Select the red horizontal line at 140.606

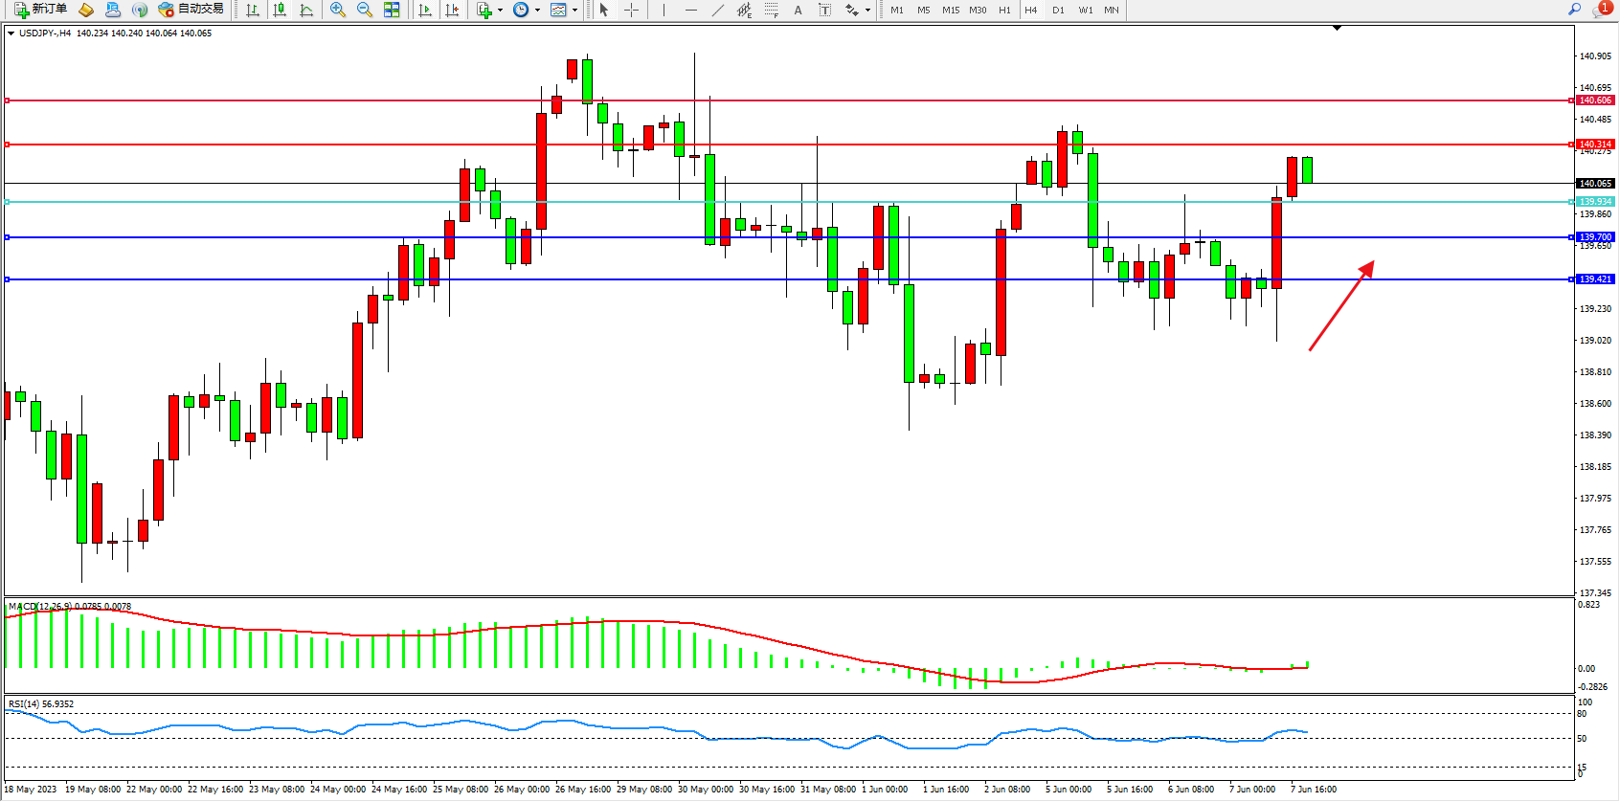tap(766, 100)
